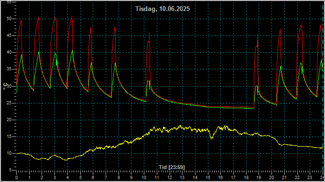Click the date title Tisdag, 10.06.2025

point(162,9)
